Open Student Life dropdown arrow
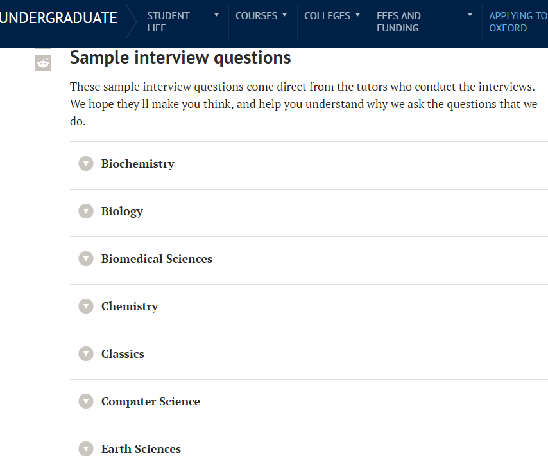 217,15
